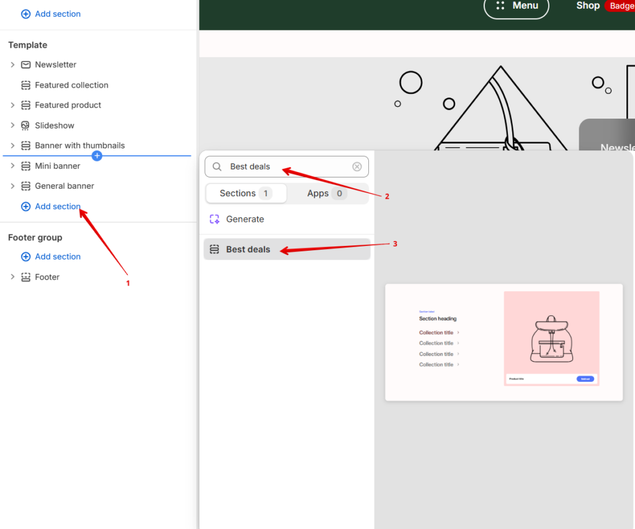This screenshot has height=529, width=635.
Task: Select Banner with thumbnails row label
Action: click(x=80, y=145)
